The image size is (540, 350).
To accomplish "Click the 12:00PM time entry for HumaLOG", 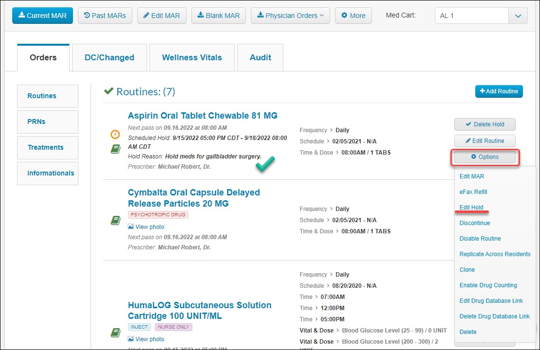I will click(333, 308).
